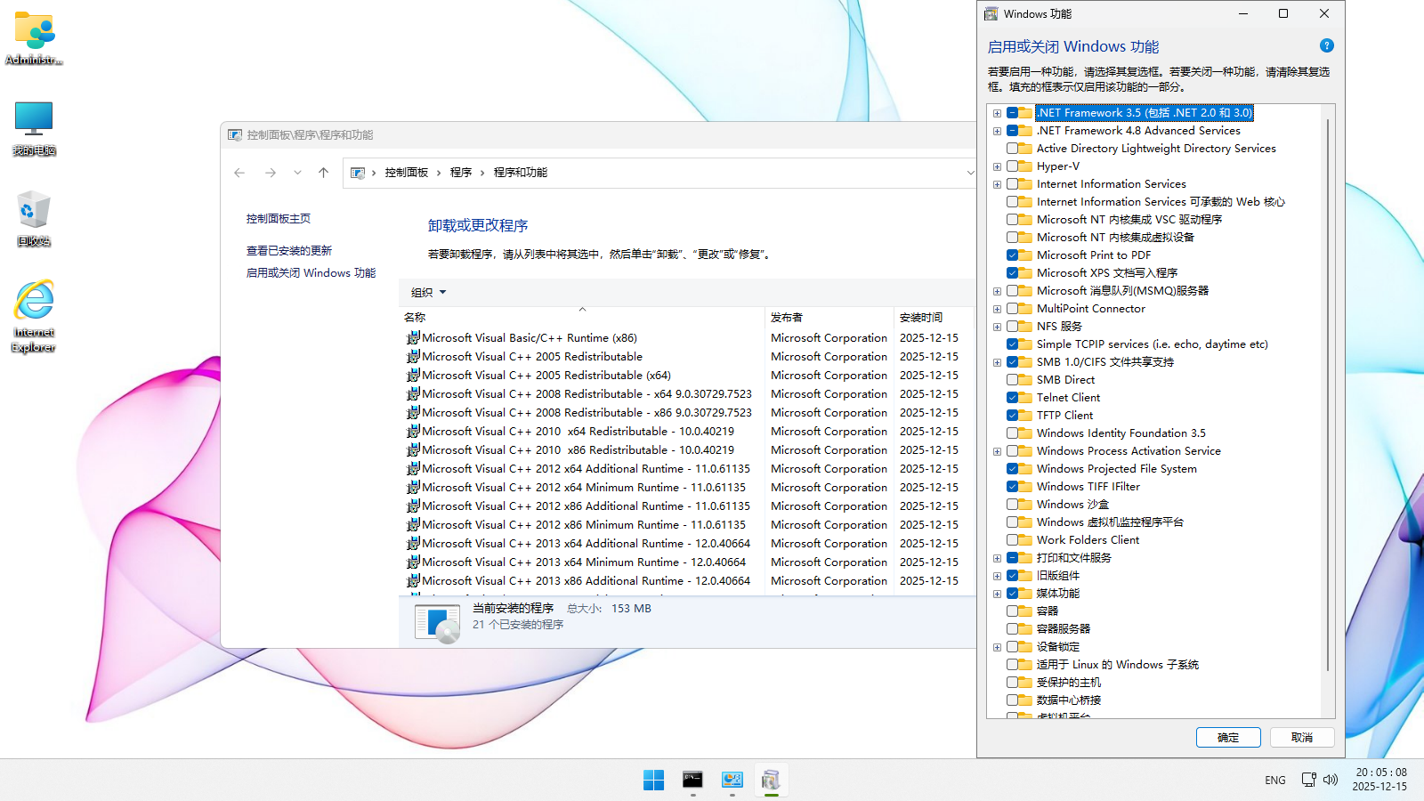Go up one level in Control Panel

(x=323, y=173)
